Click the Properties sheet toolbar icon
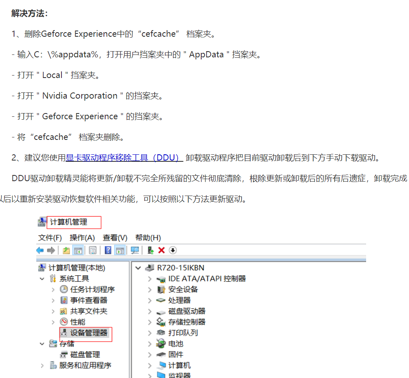The width and height of the screenshot is (409, 378). (93, 250)
